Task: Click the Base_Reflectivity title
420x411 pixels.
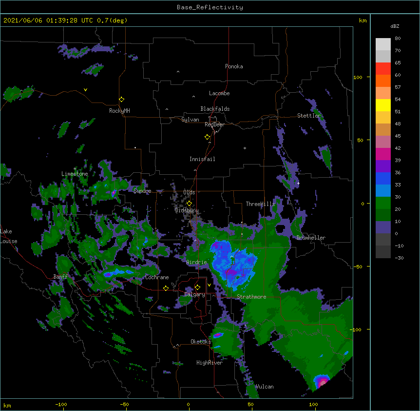Action: tap(210, 7)
